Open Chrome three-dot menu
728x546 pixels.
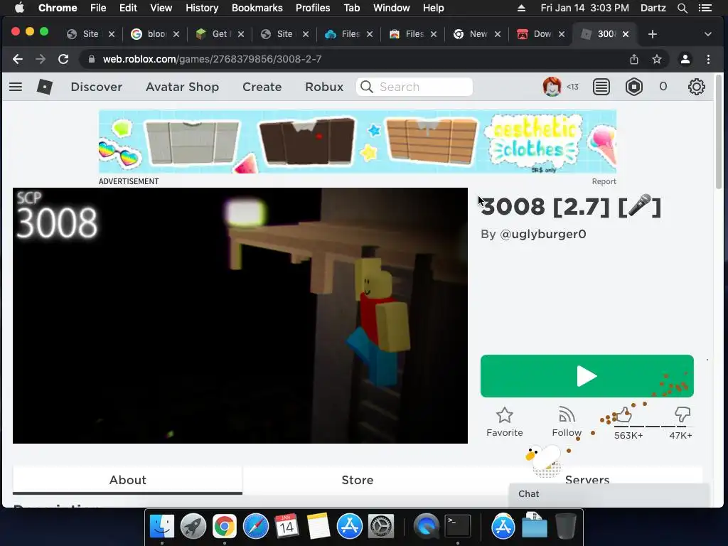[708, 59]
